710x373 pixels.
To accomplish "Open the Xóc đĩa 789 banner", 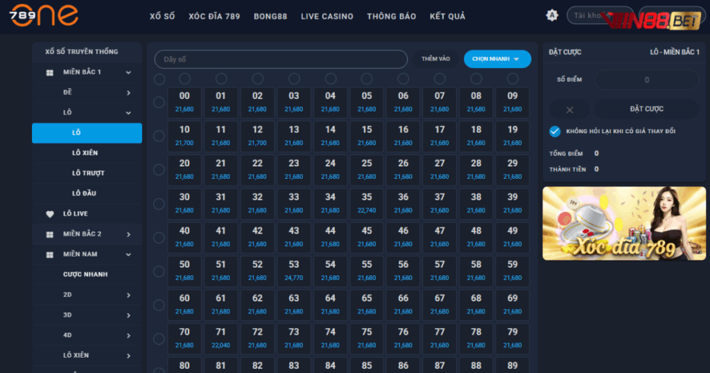I will tap(624, 223).
